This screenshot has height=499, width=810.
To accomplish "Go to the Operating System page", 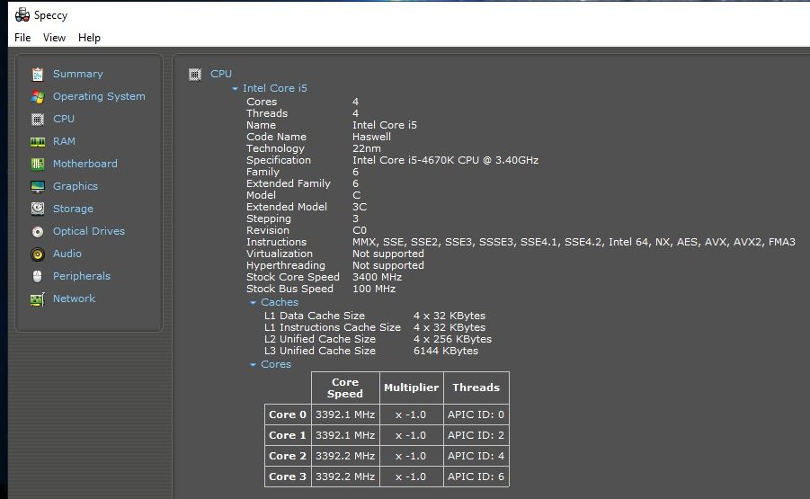I will coord(99,96).
